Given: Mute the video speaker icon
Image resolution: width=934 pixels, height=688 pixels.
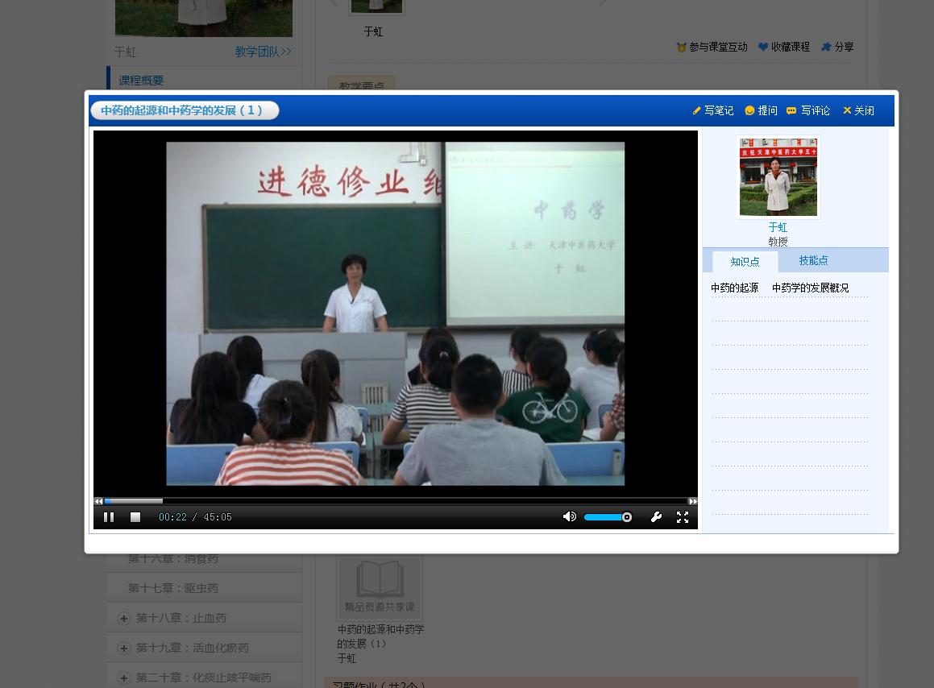Looking at the screenshot, I should [569, 516].
